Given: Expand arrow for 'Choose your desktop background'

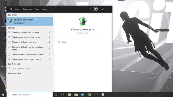Looking at the screenshot, I should [49, 37].
